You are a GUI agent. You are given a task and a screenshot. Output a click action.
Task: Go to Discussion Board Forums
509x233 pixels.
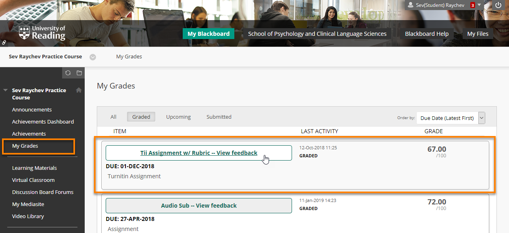coord(43,192)
